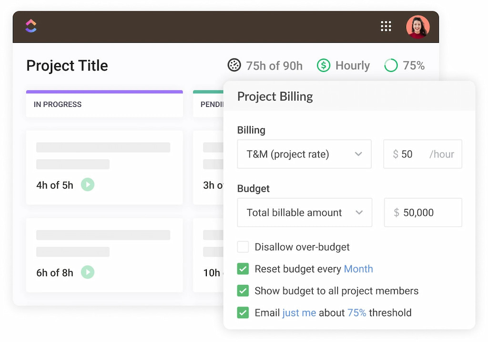Open the profile avatar
The width and height of the screenshot is (488, 342).
click(x=417, y=26)
